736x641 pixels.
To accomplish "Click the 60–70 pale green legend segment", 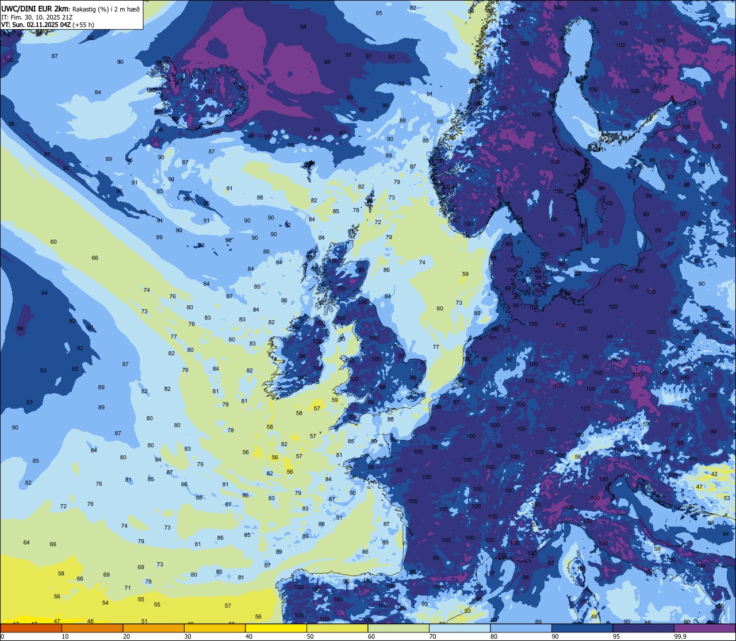I will tap(398, 628).
